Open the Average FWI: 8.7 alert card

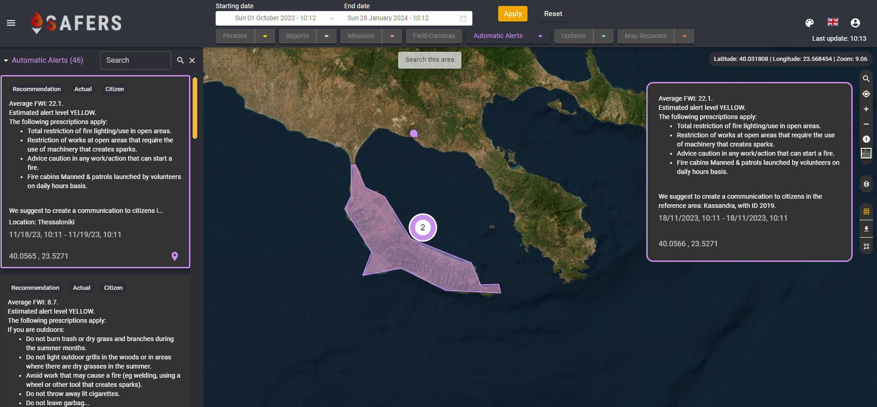pos(95,341)
